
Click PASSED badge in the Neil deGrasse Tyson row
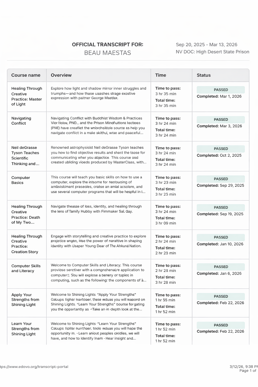(x=221, y=149)
